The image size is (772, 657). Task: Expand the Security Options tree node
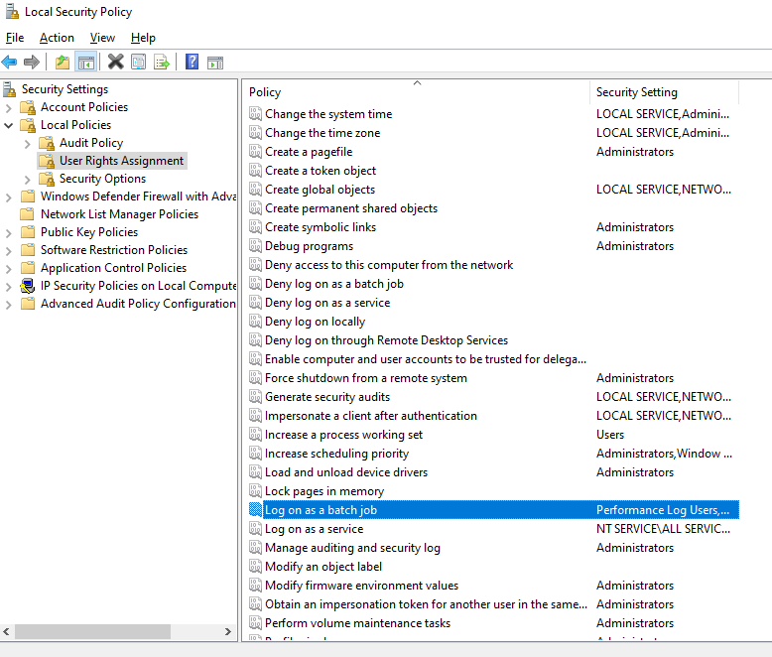click(28, 180)
